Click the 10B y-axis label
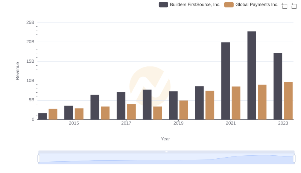Screen dimensions: 301x173 30,81
